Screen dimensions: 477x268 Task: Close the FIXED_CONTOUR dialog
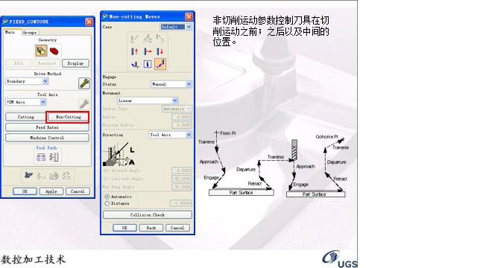click(x=89, y=22)
